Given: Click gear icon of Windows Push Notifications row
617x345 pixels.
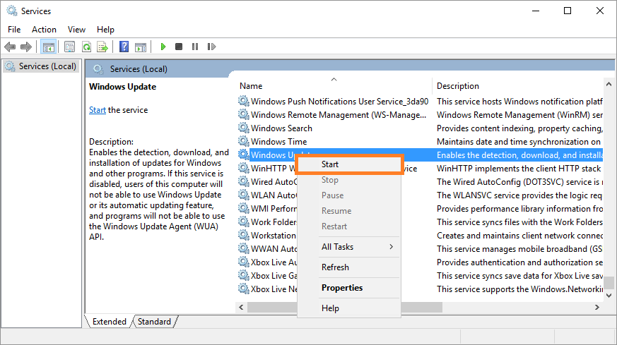Looking at the screenshot, I should coord(244,101).
